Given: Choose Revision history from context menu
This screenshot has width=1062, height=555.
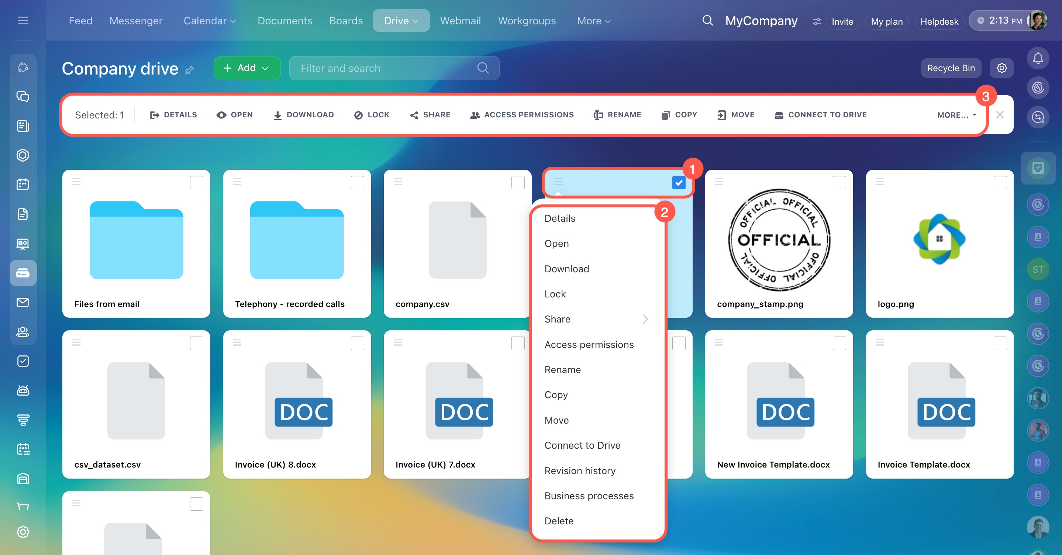Looking at the screenshot, I should 580,470.
